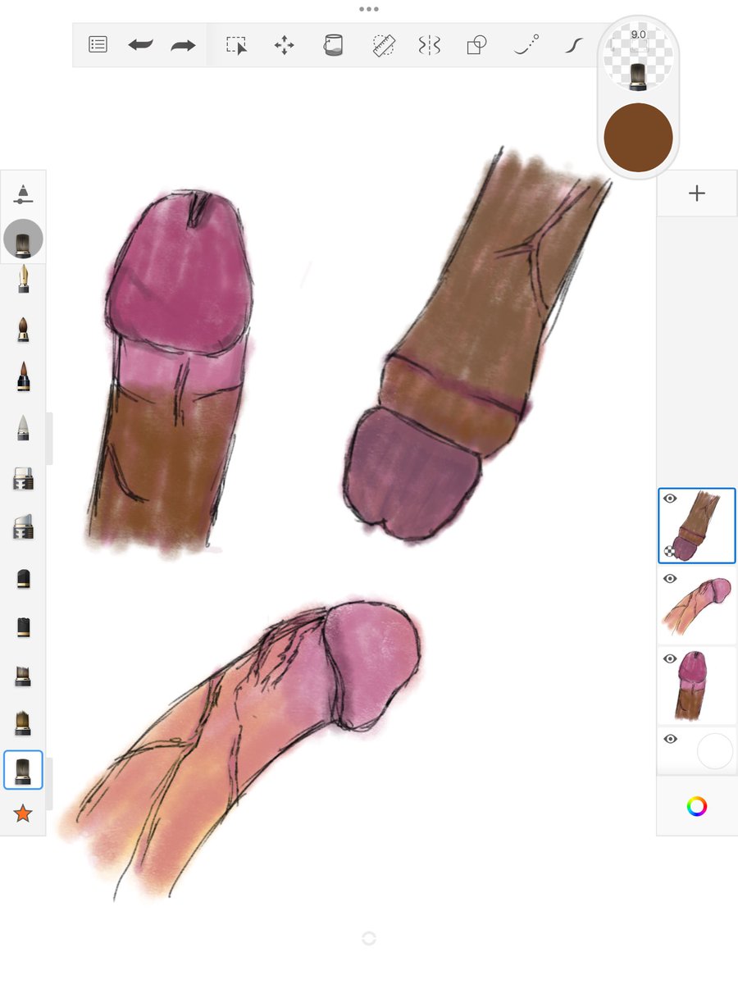Select the angled bristle brush

23,675
